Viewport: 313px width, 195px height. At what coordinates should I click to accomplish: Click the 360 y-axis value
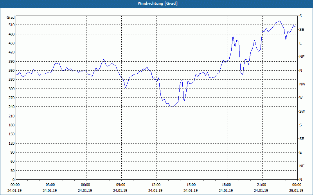pos(11,71)
